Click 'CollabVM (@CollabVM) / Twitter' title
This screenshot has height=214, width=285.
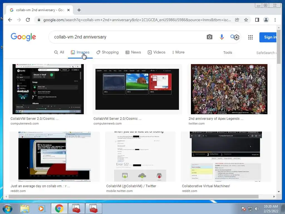pyautogui.click(x=131, y=186)
